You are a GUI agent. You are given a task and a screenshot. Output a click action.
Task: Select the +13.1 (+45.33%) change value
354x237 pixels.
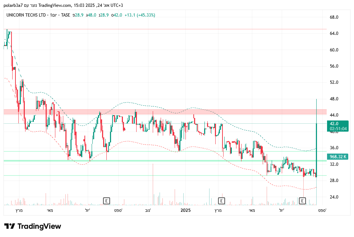tap(140, 15)
